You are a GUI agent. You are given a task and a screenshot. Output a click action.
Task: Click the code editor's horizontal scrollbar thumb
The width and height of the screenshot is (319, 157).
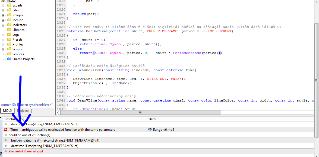pyautogui.click(x=140, y=112)
